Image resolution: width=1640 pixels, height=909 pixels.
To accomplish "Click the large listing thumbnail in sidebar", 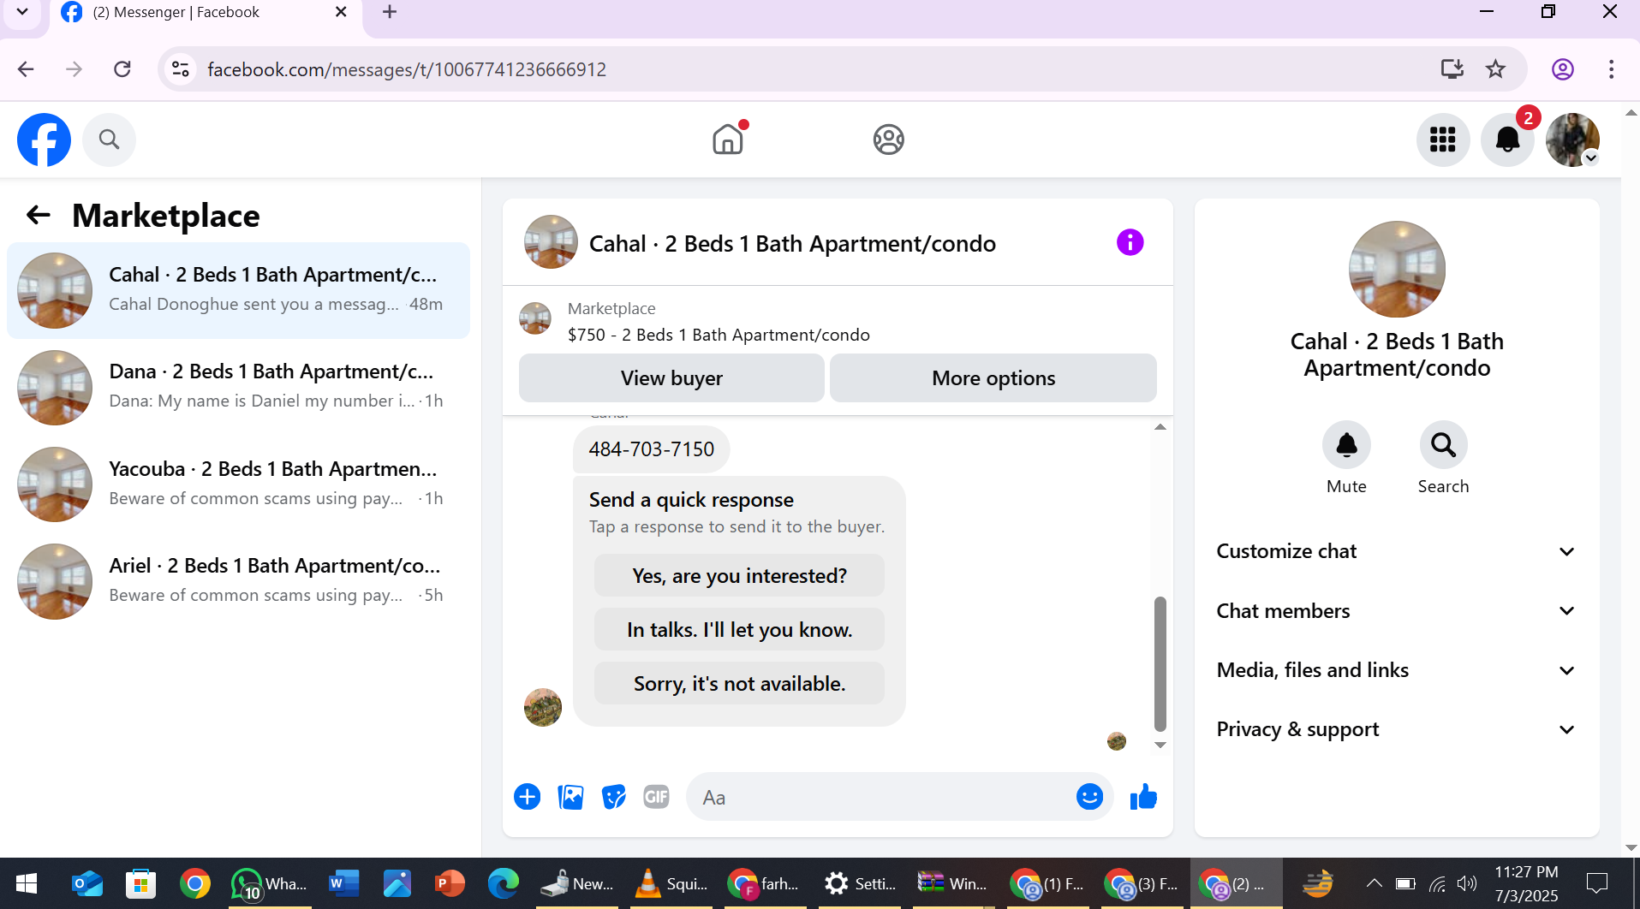I will click(x=1397, y=270).
